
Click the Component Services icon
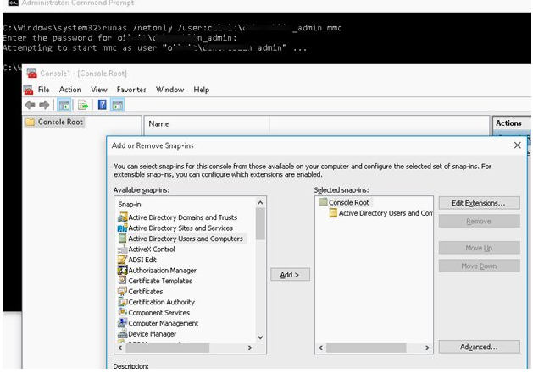click(x=122, y=312)
